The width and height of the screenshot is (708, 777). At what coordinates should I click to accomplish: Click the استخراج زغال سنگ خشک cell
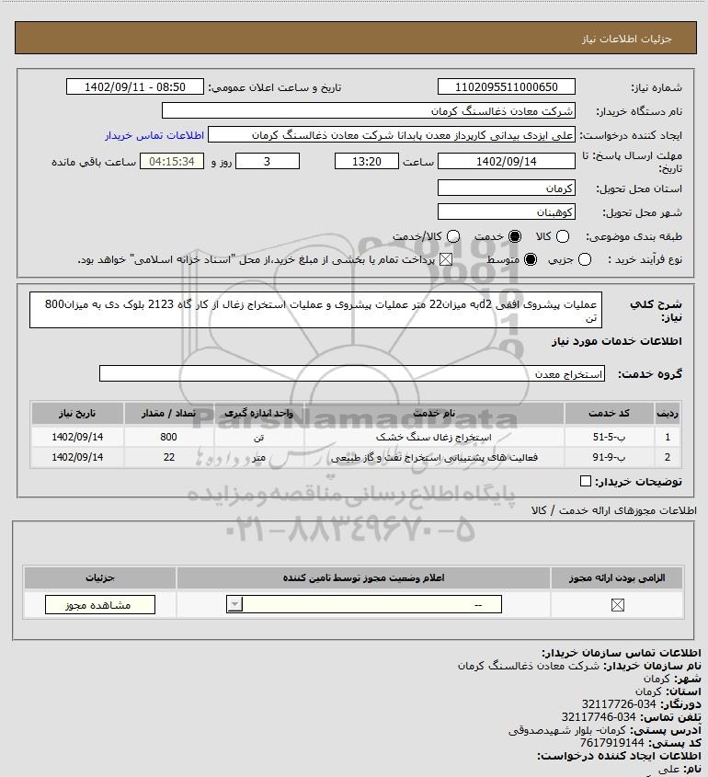[x=434, y=437]
